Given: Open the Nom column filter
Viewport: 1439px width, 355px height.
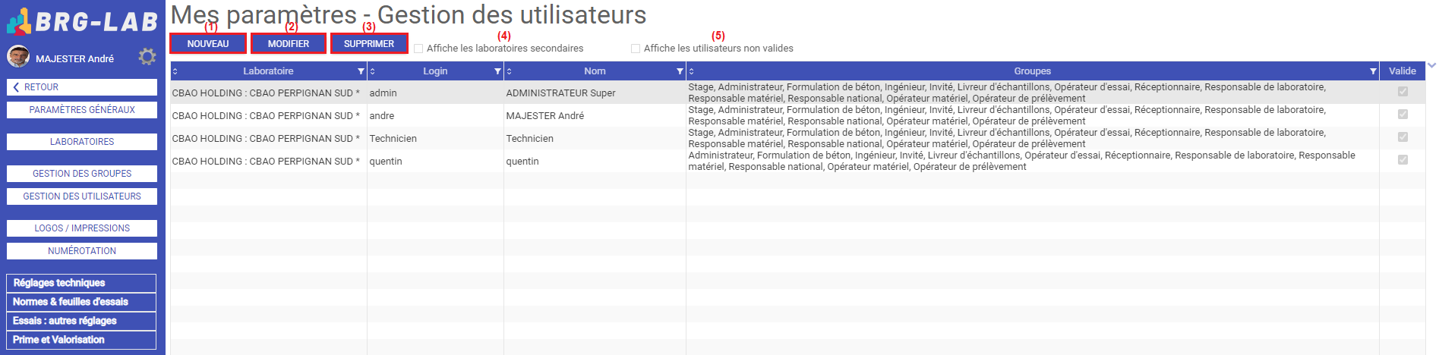Looking at the screenshot, I should pos(680,71).
